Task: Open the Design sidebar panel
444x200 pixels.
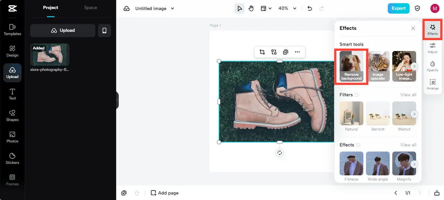Action: point(12,51)
